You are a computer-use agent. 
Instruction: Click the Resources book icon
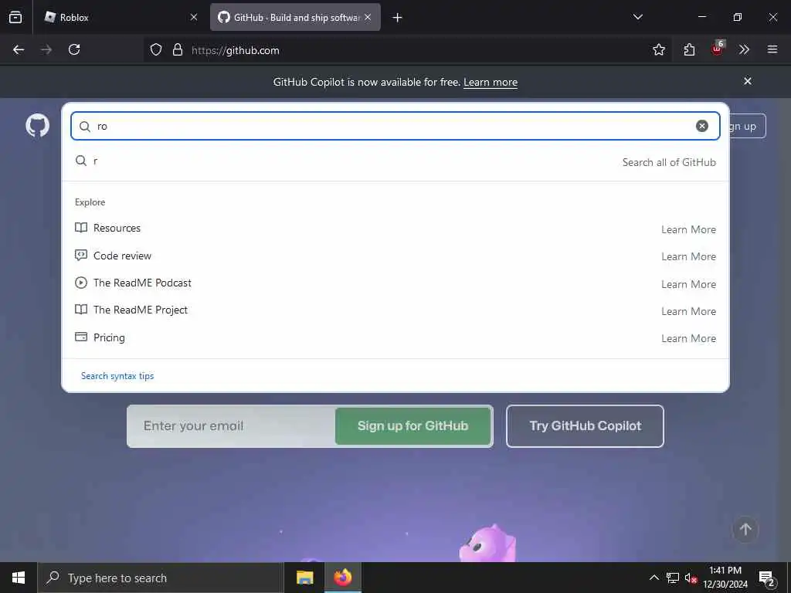pos(80,228)
